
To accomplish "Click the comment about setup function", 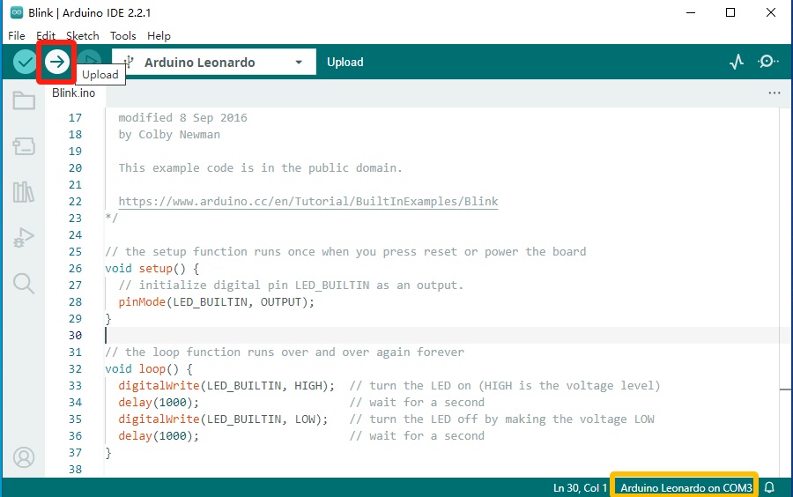I will [345, 252].
